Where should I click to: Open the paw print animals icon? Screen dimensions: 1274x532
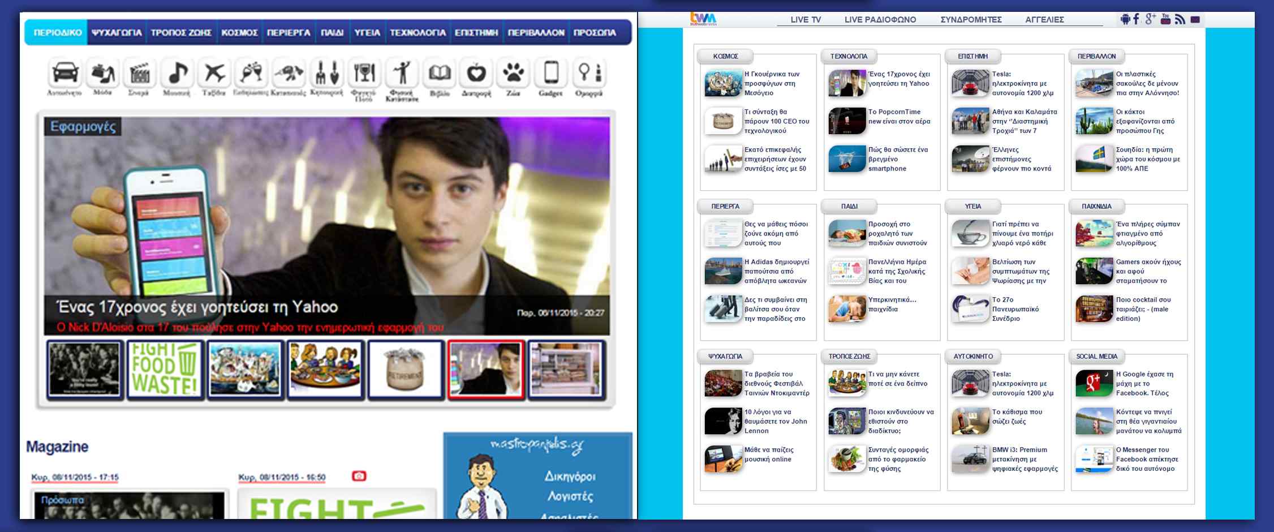pos(513,73)
